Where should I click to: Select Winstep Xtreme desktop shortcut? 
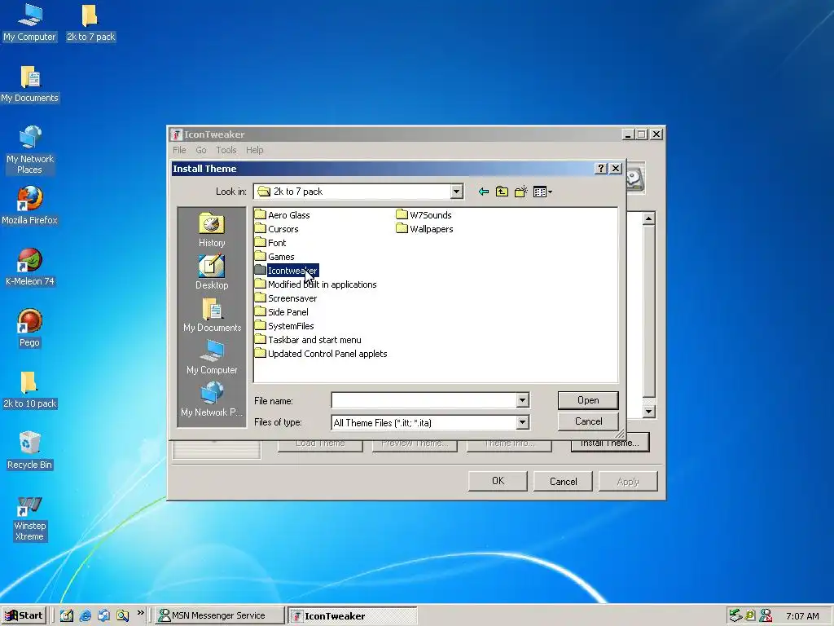pyautogui.click(x=30, y=519)
